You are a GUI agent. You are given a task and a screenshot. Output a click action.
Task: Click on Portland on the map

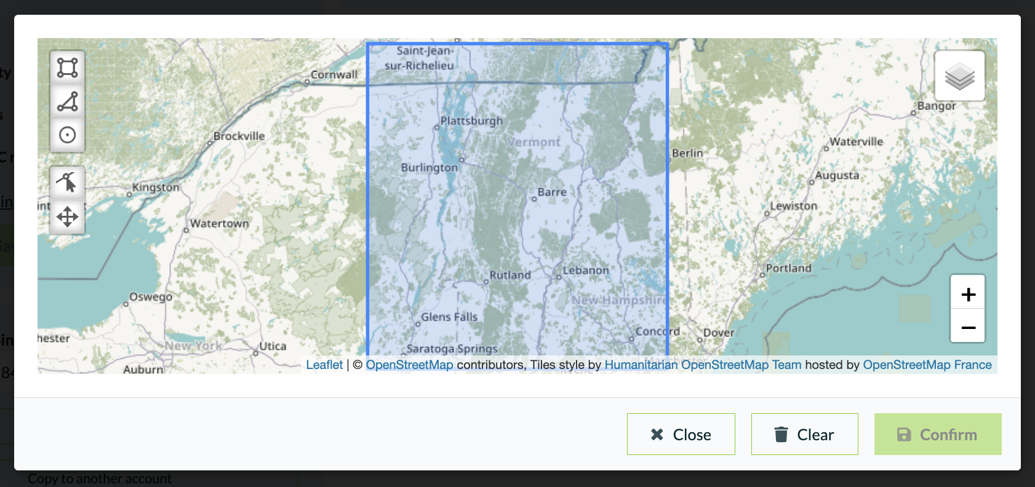point(788,269)
